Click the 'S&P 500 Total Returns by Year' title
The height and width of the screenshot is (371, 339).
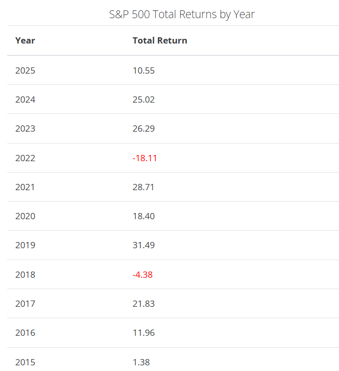(x=182, y=15)
